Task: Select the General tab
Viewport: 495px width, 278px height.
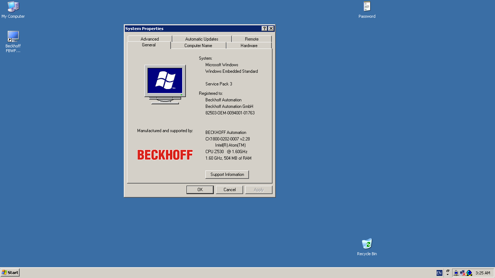Action: [x=149, y=45]
